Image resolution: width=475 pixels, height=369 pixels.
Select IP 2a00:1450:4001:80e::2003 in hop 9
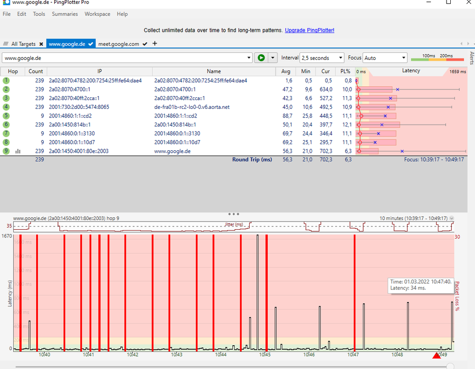[78, 151]
